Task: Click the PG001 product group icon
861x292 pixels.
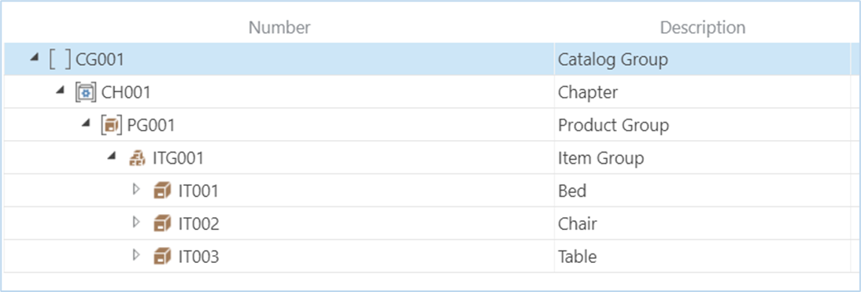Action: point(111,125)
